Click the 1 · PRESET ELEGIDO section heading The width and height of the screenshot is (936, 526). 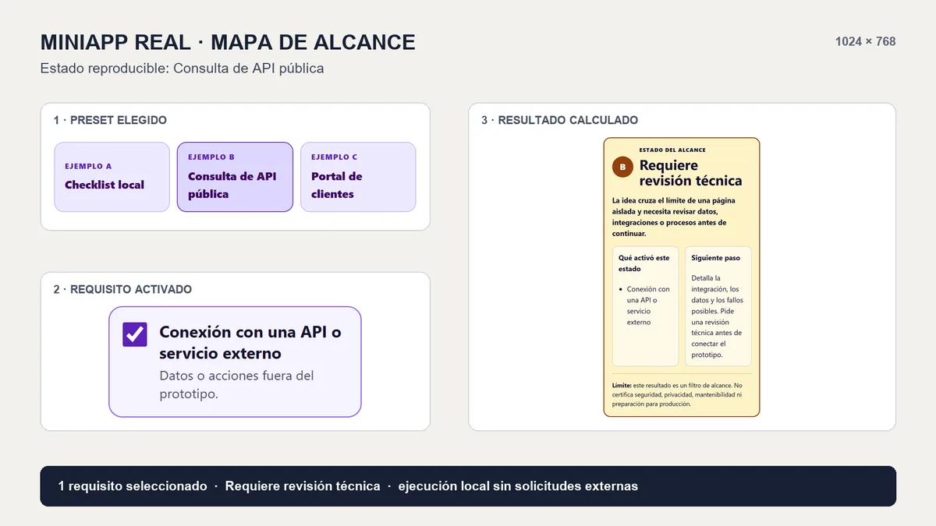click(x=110, y=120)
